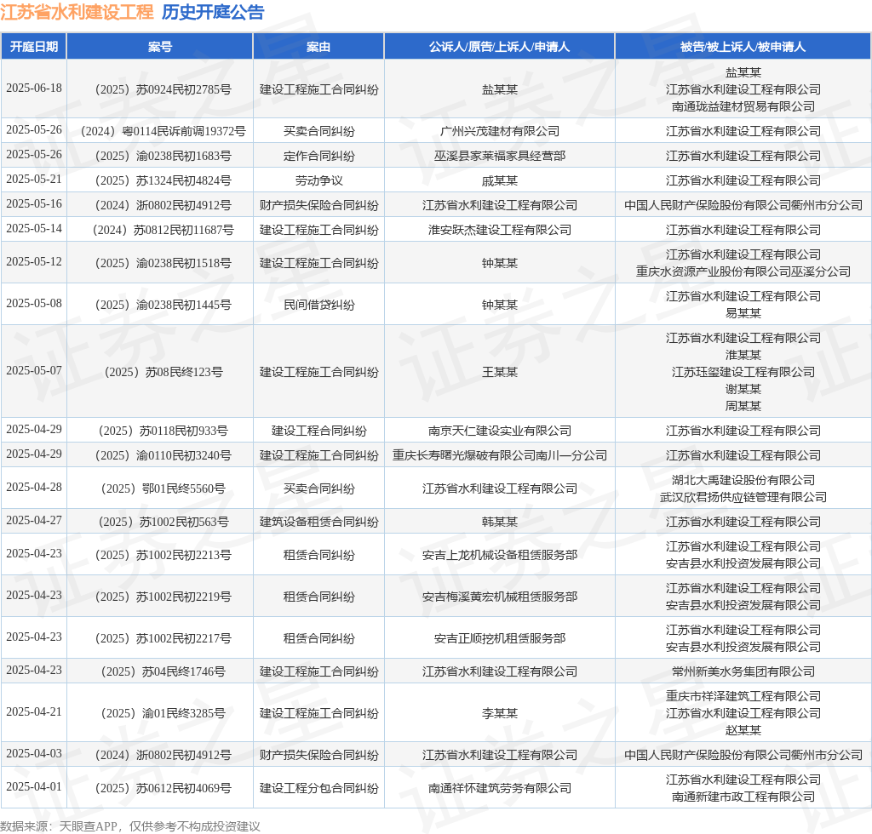Click plaintiff 安吉正顺挖机租赁服务部
Viewport: 872px width, 834px height.
point(499,639)
